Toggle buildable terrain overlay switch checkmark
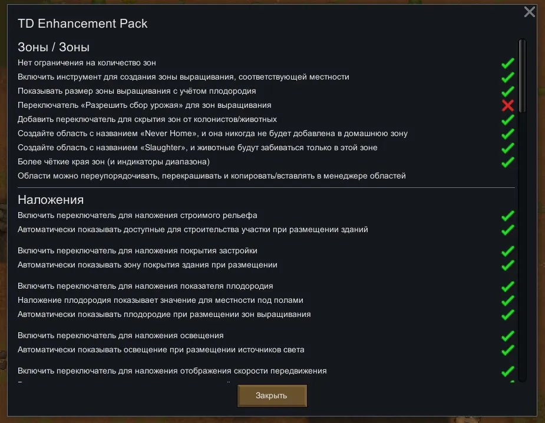The height and width of the screenshot is (423, 545). [x=507, y=216]
